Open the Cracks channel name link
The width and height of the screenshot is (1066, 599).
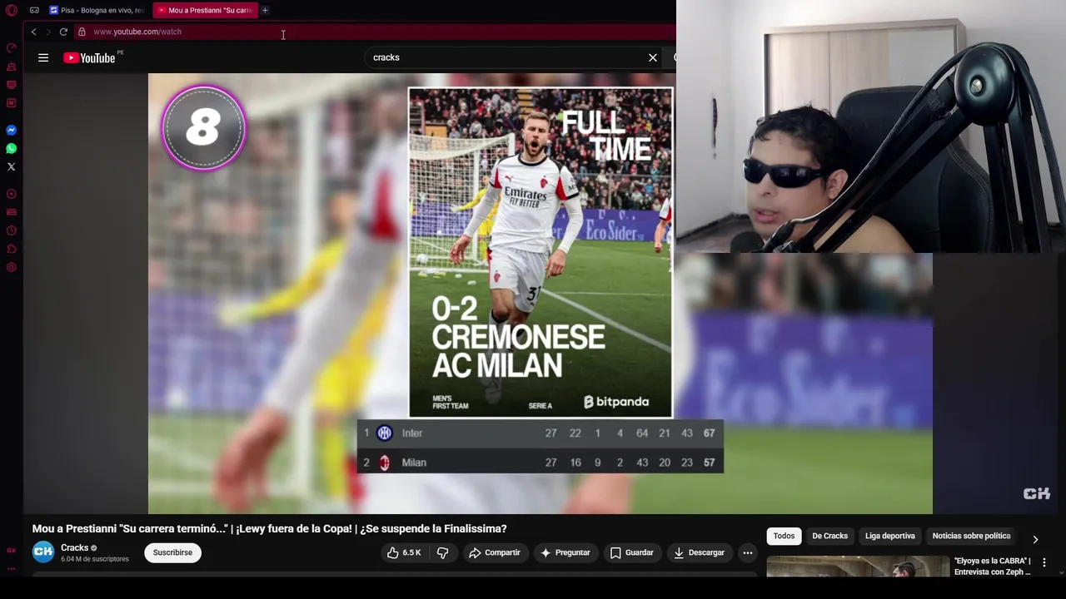click(74, 547)
